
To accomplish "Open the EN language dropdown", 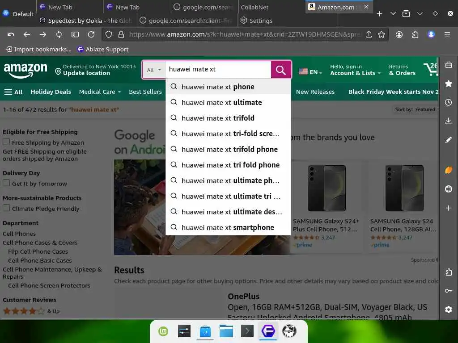I will (x=310, y=72).
